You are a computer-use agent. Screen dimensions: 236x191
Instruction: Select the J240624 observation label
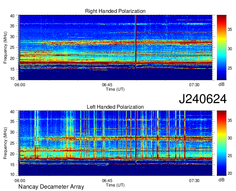coord(203,99)
